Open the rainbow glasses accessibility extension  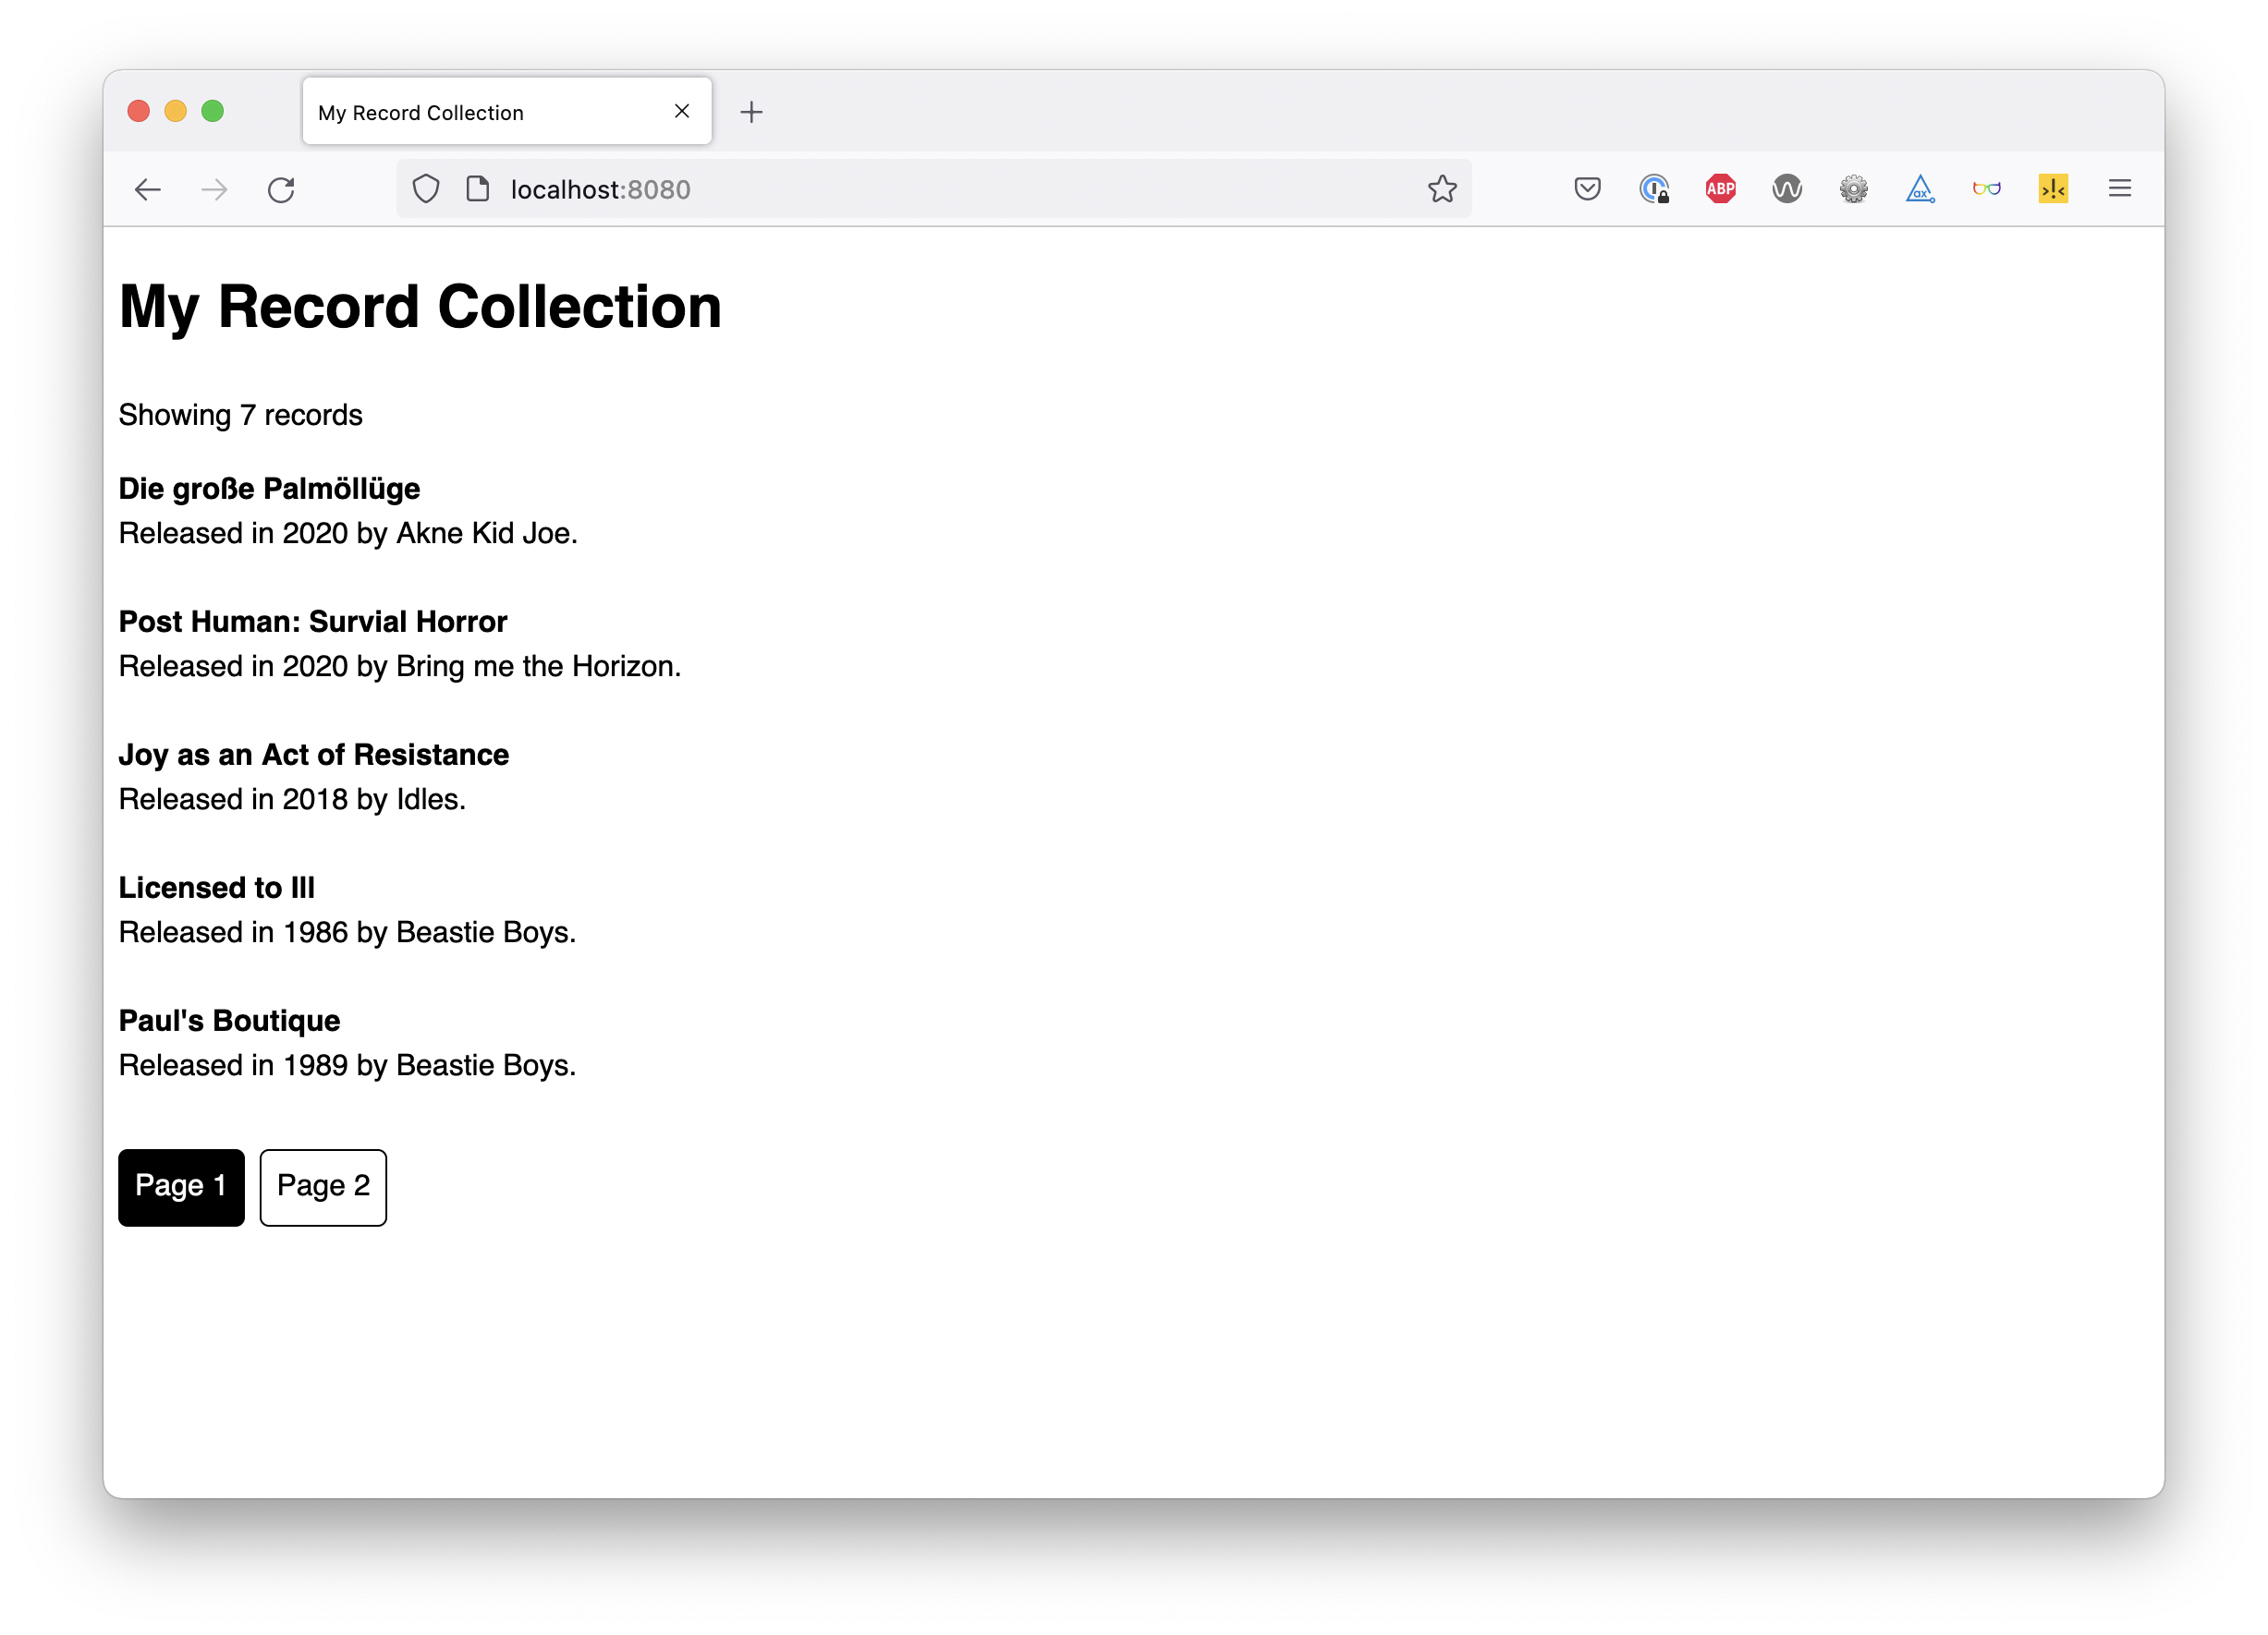point(1987,188)
